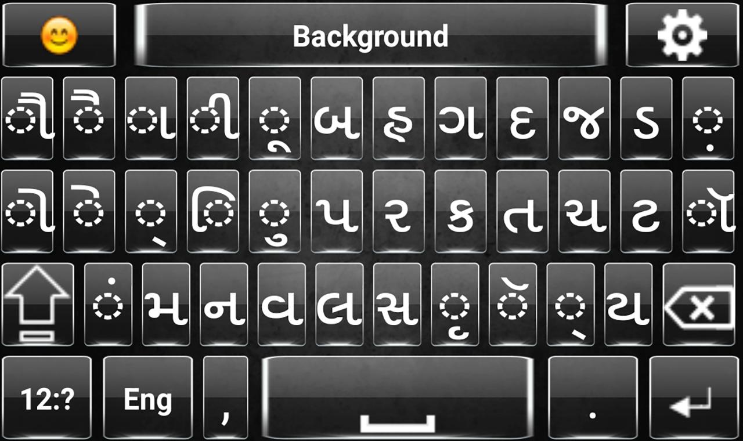Switch to numbers with 12:? key

[x=47, y=397]
